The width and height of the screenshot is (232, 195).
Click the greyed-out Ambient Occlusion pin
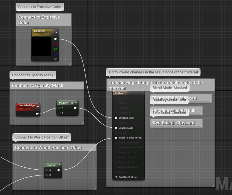click(116, 167)
